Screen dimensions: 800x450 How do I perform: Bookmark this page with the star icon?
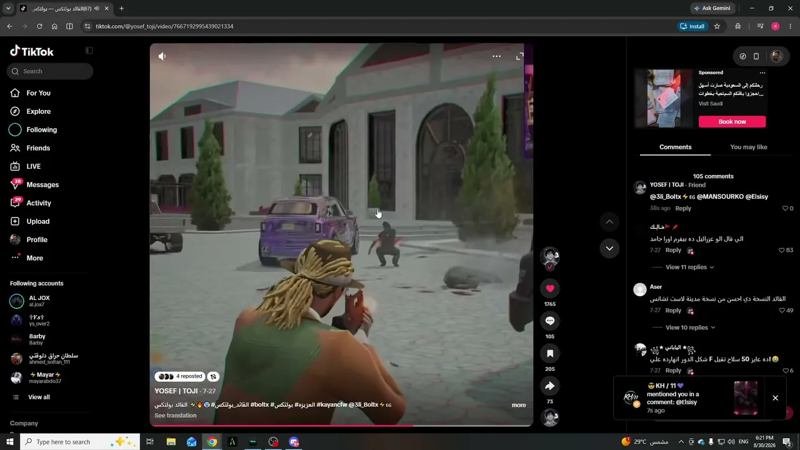click(x=717, y=26)
